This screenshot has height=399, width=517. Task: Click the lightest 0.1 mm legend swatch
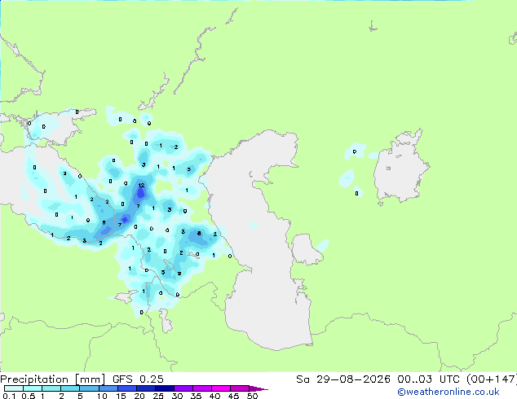pyautogui.click(x=14, y=388)
